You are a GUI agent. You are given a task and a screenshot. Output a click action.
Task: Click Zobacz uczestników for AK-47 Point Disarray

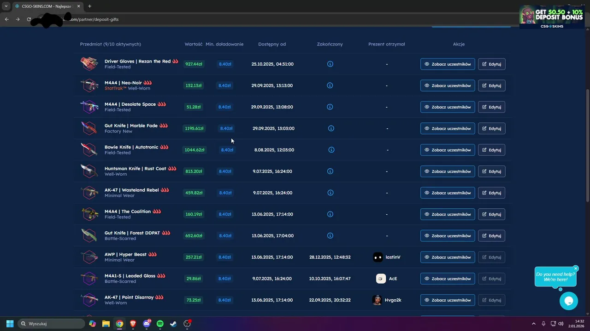point(448,300)
